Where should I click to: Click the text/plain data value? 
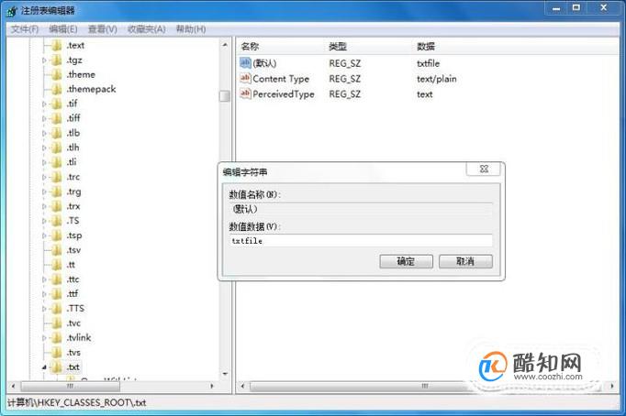pos(436,79)
